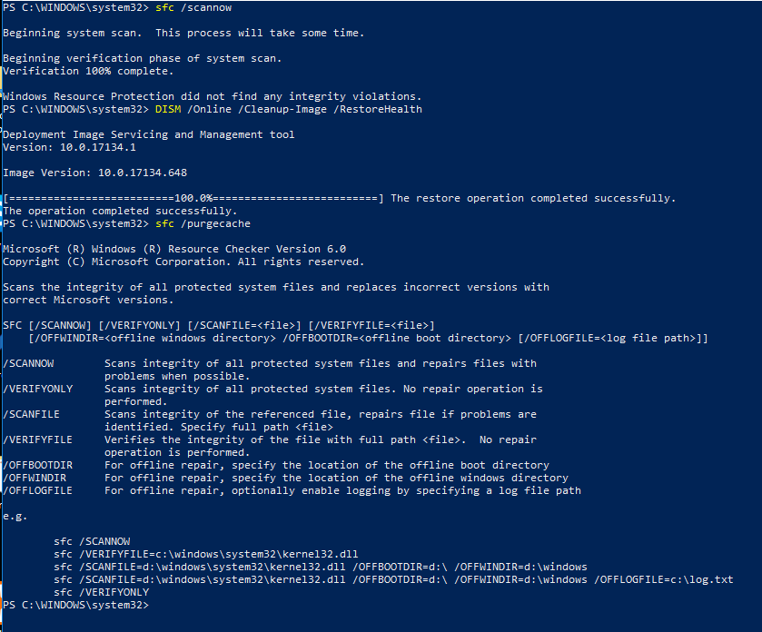Click the DISM /Online /Cleanup-Image /RestoreHealth command
This screenshot has width=762, height=632.
288,109
